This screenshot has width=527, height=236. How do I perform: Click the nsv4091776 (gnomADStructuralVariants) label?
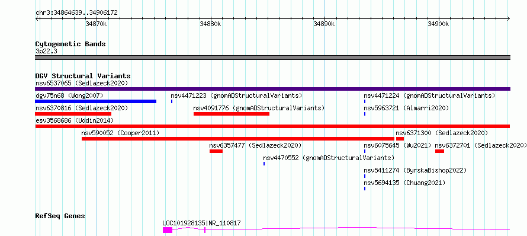[x=259, y=108]
